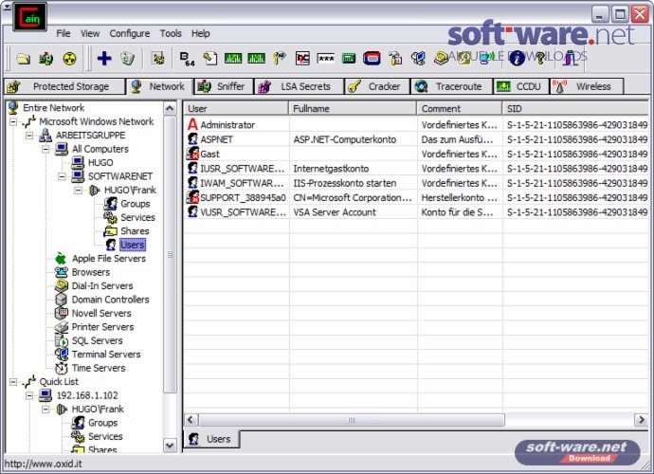
Task: Select Services under SOFTWARENET HUGO\Frank
Action: (x=137, y=217)
